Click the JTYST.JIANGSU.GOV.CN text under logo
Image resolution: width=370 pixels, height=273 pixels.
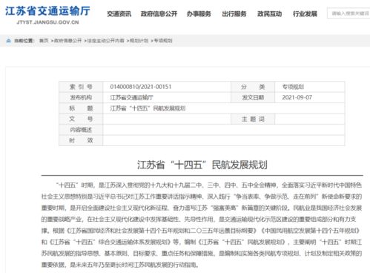47,22
